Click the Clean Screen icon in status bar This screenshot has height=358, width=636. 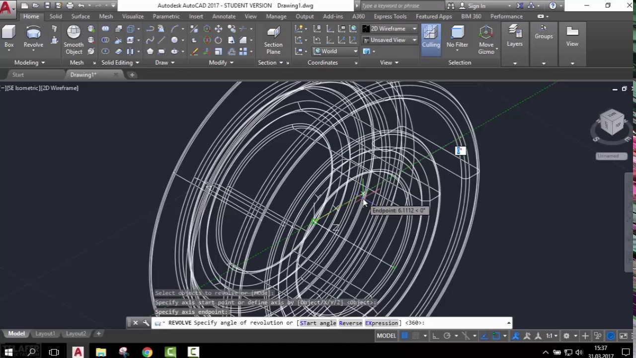click(623, 336)
